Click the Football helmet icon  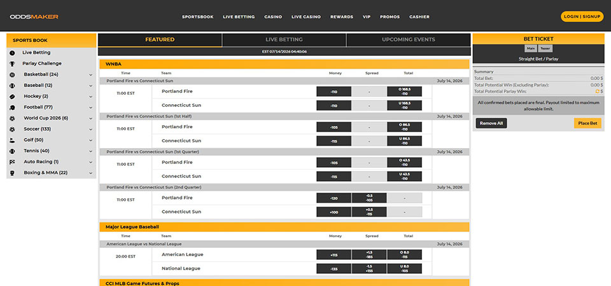pyautogui.click(x=13, y=107)
